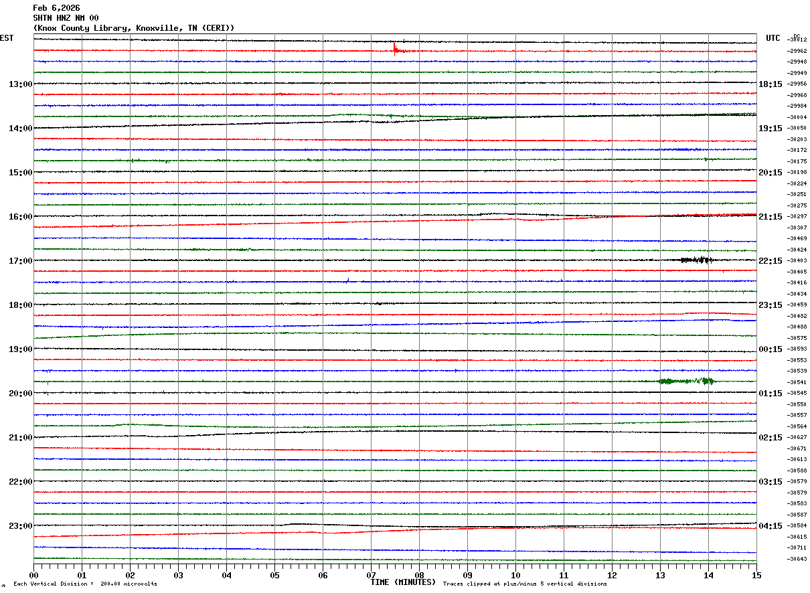Click the 00:15 UTC row label
The width and height of the screenshot is (810, 593).
(771, 349)
